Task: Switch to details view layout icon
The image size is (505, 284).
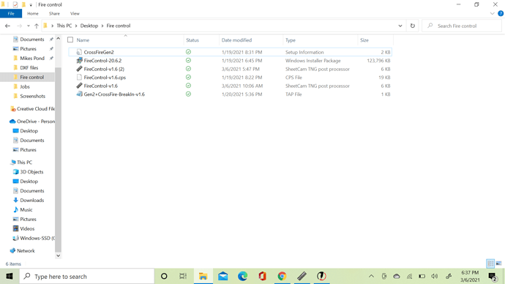Action: (490, 264)
